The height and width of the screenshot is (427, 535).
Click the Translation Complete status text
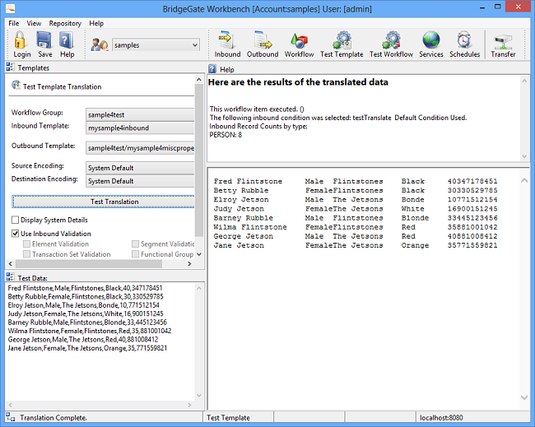pos(53,417)
